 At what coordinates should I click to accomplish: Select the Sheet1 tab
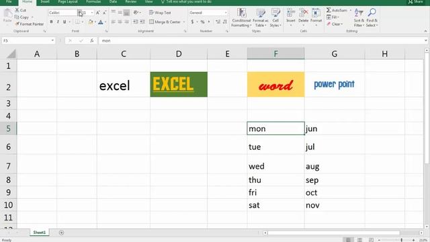pos(40,233)
